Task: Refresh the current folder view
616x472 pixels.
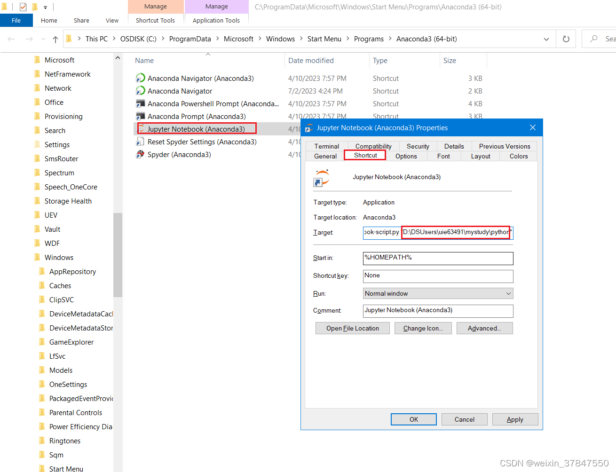Action: [566, 39]
